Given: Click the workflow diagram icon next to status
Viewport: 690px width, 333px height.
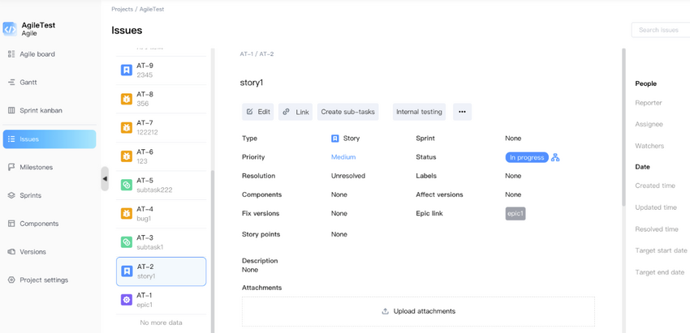Looking at the screenshot, I should 555,157.
